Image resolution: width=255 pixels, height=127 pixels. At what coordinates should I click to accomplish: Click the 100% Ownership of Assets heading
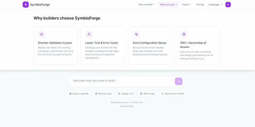[x=193, y=45]
